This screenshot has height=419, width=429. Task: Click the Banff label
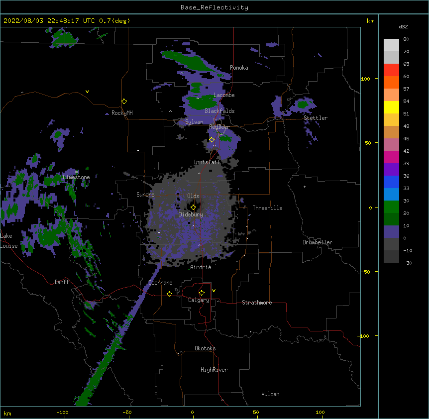click(x=62, y=282)
